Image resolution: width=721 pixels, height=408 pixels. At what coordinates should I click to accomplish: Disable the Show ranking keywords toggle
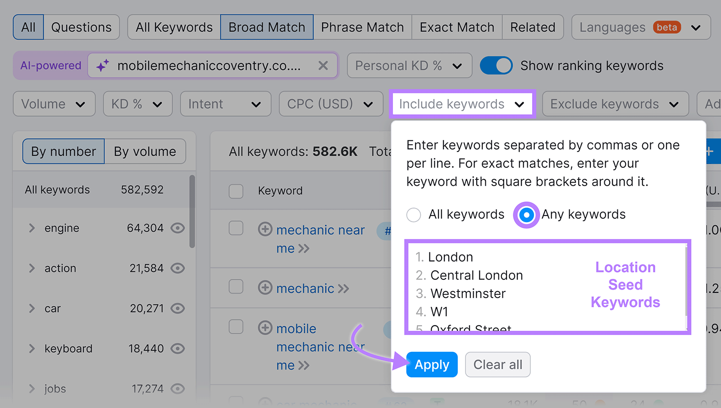(x=496, y=66)
